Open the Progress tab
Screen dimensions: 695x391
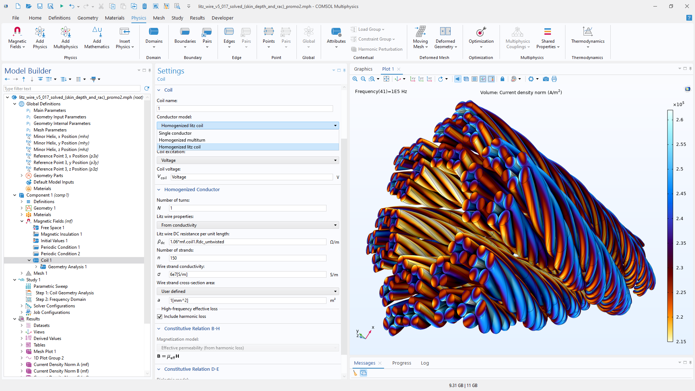[x=401, y=363]
